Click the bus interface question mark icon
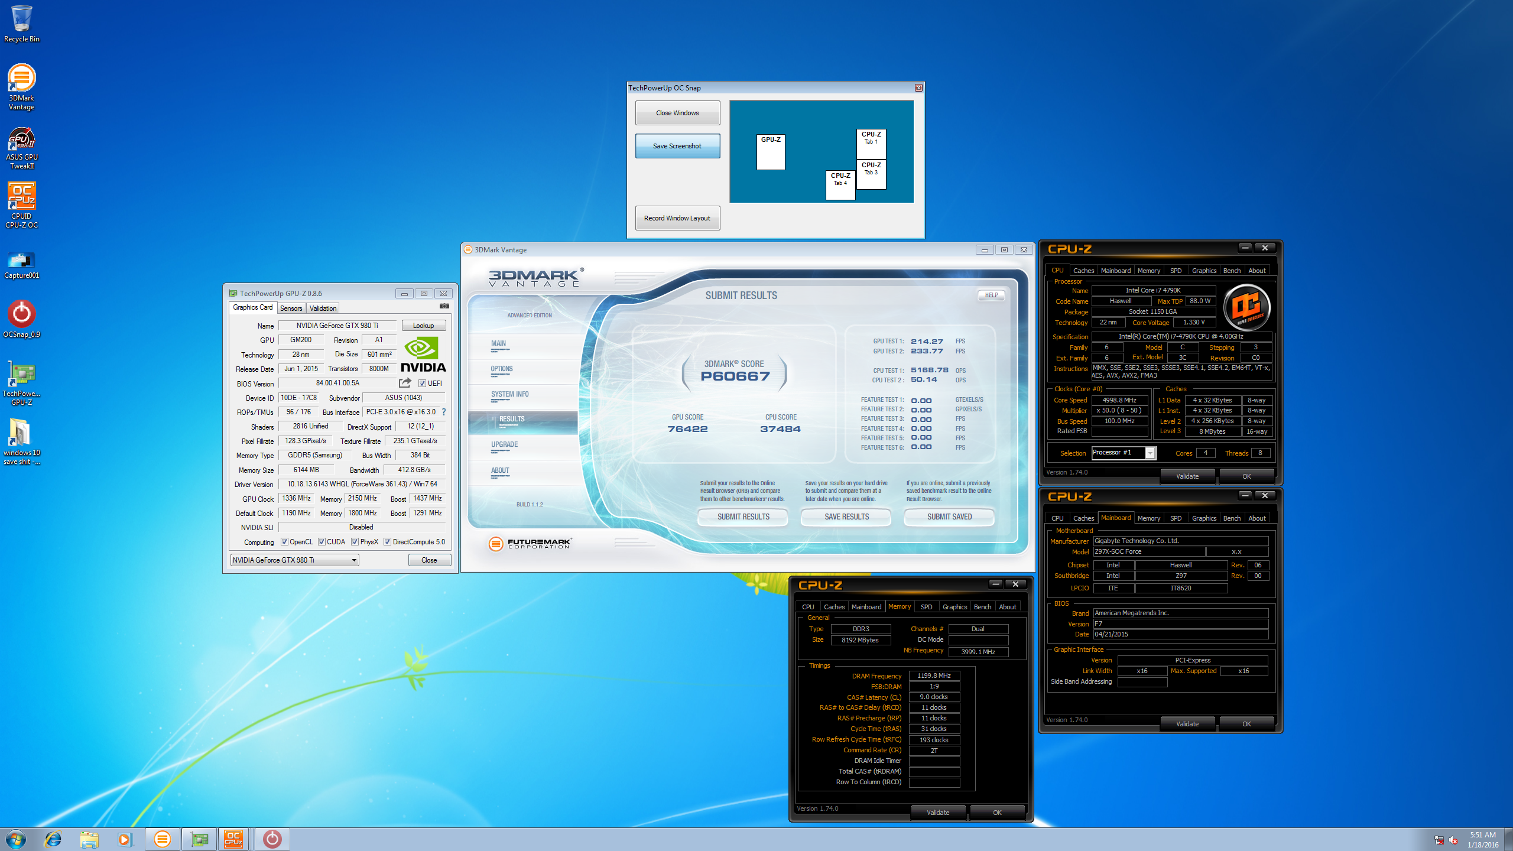This screenshot has height=851, width=1513. point(444,412)
